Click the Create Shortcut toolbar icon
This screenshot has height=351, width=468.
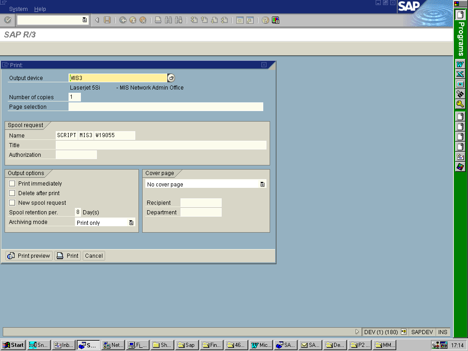[250, 20]
